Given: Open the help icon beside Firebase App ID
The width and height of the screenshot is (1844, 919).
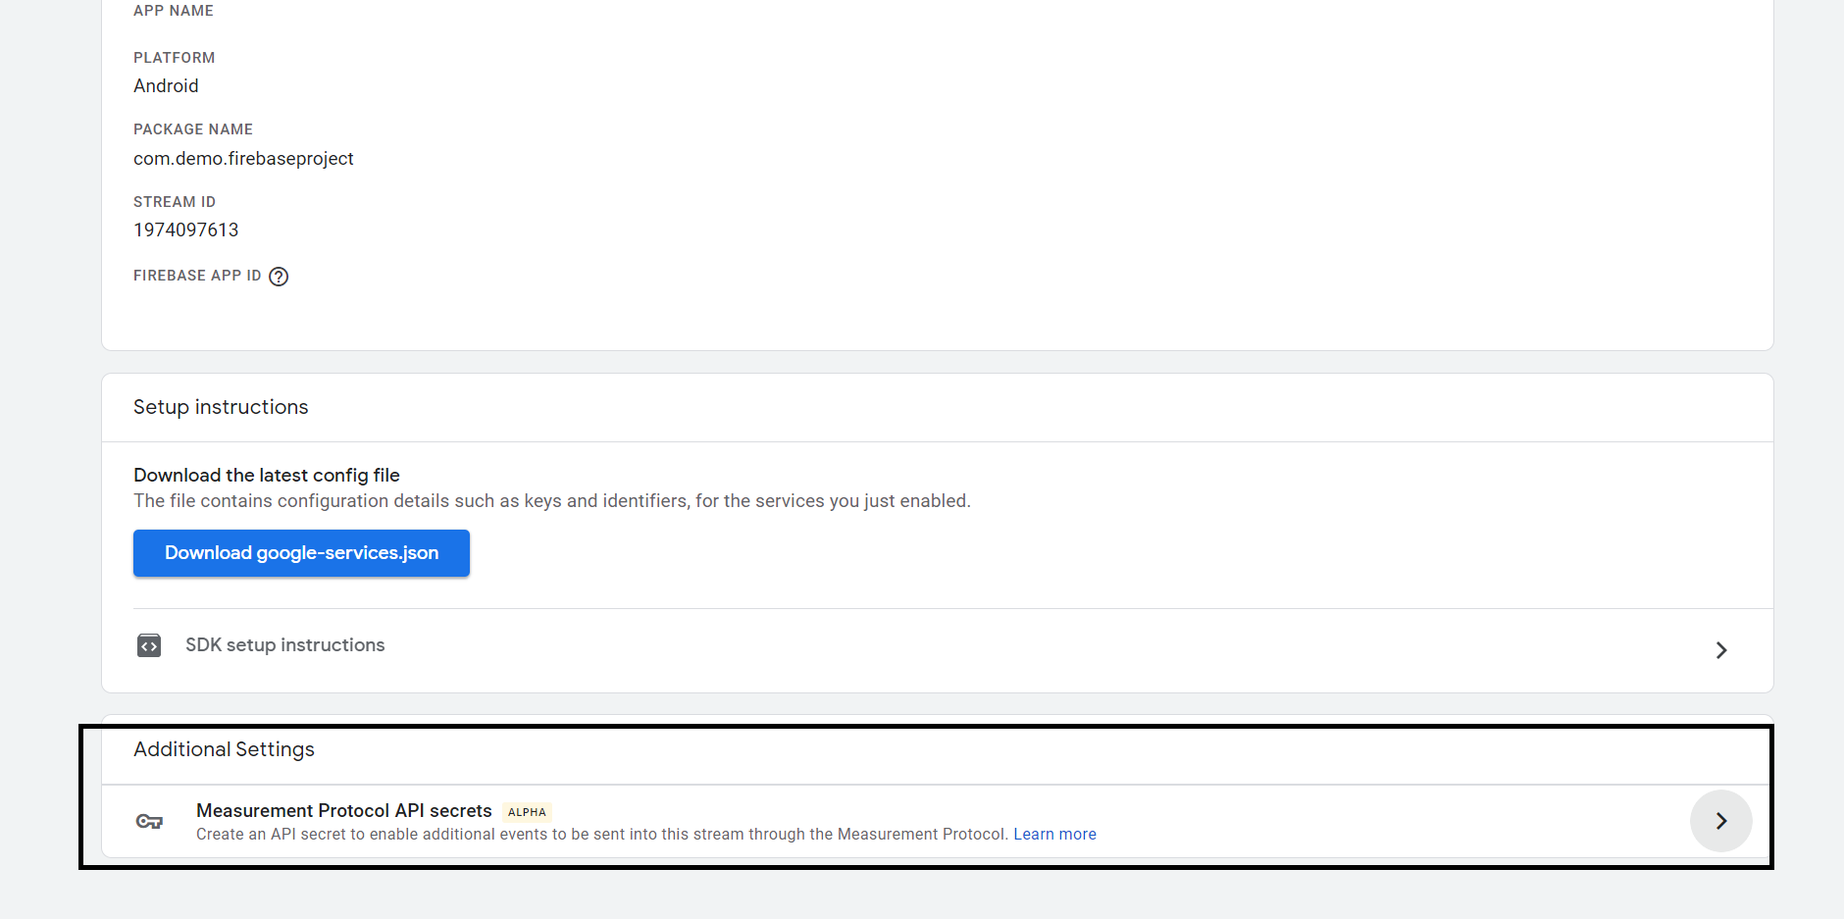Looking at the screenshot, I should [279, 277].
